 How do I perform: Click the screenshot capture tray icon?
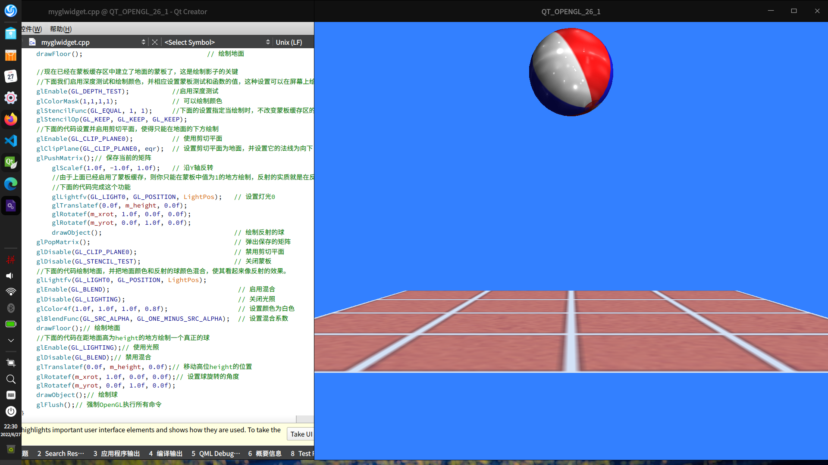coord(11,363)
